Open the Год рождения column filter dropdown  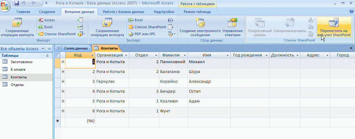(x=266, y=56)
